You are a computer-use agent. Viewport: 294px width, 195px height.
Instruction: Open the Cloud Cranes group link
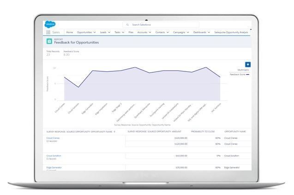click(53, 138)
